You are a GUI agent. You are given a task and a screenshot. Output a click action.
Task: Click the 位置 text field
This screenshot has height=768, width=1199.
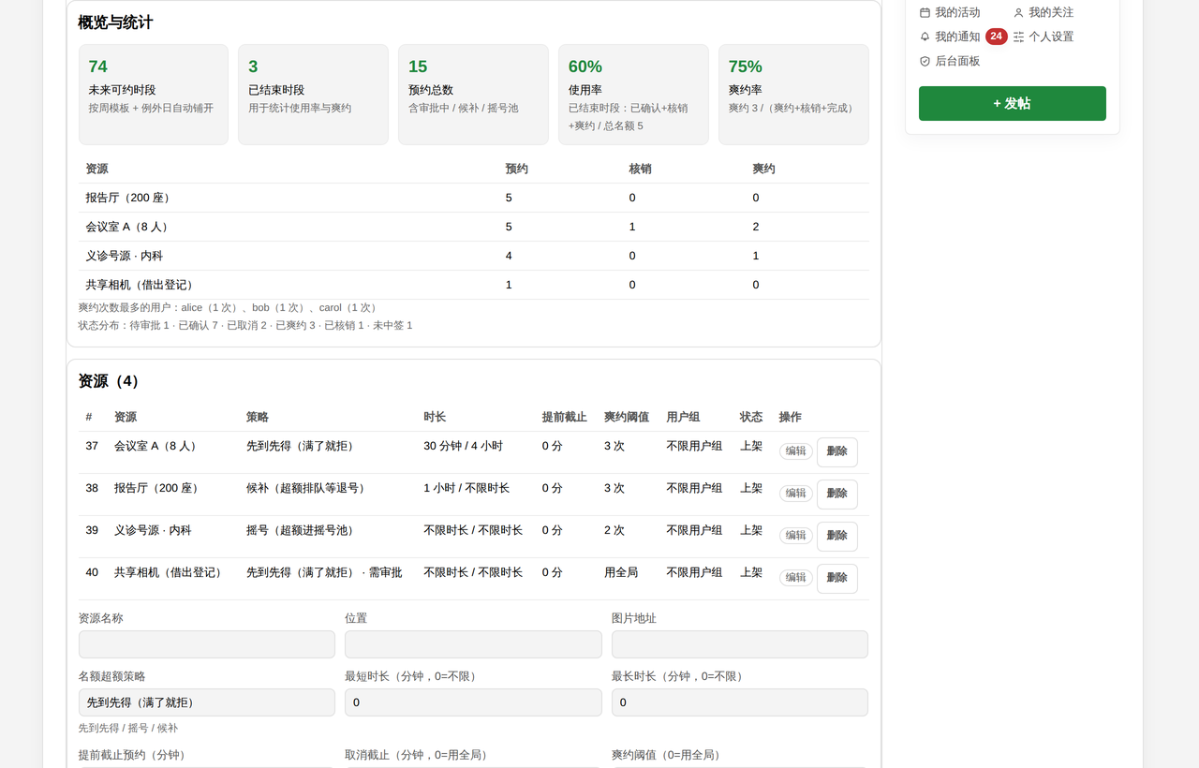pyautogui.click(x=473, y=644)
